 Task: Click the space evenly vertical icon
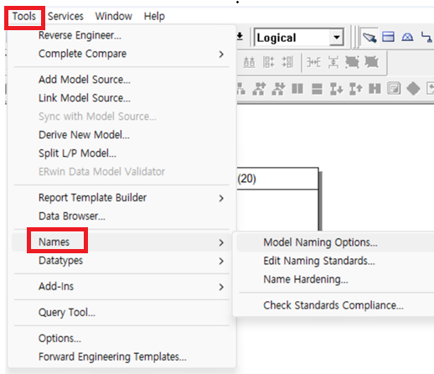click(333, 62)
